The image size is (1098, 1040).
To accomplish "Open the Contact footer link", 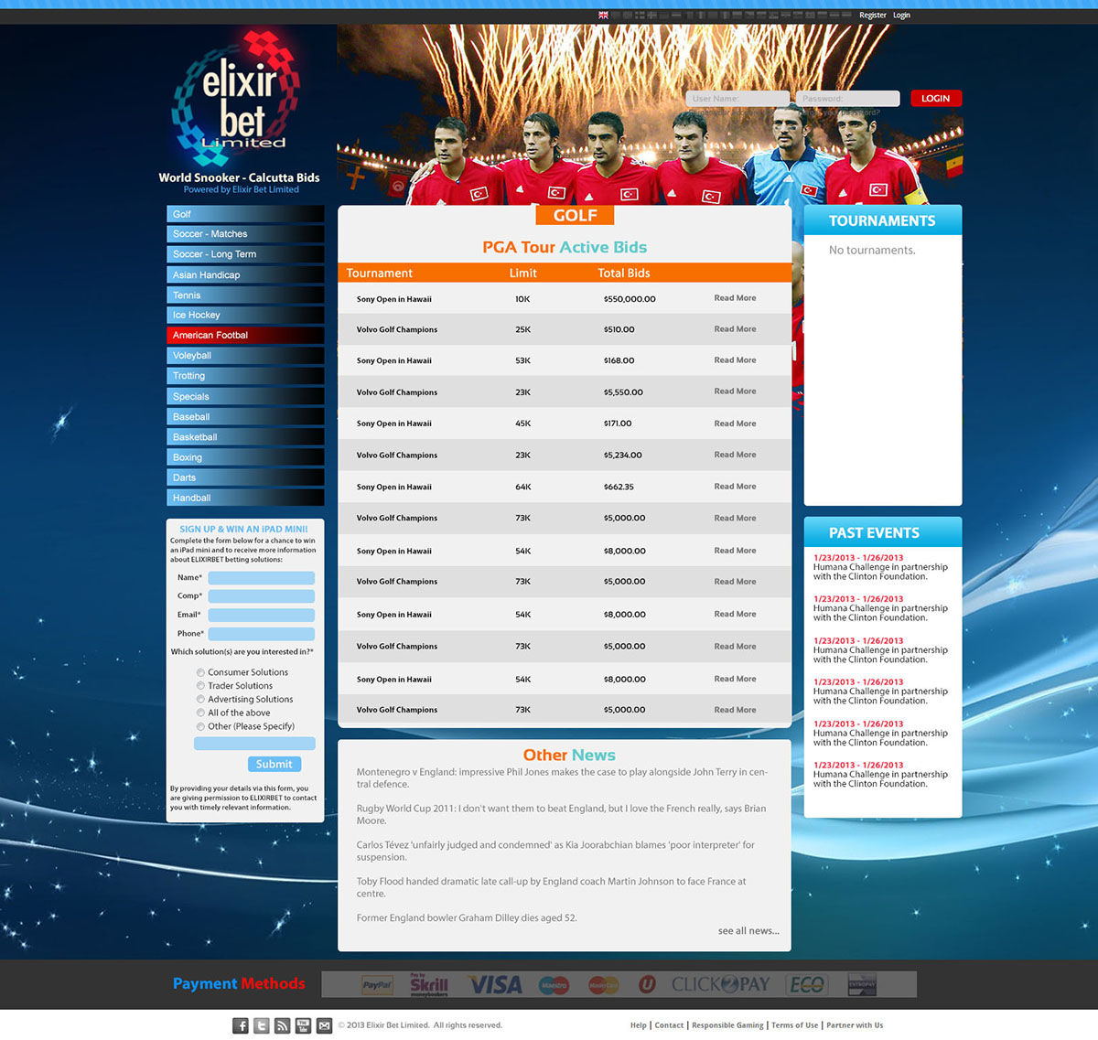I will 670,1025.
